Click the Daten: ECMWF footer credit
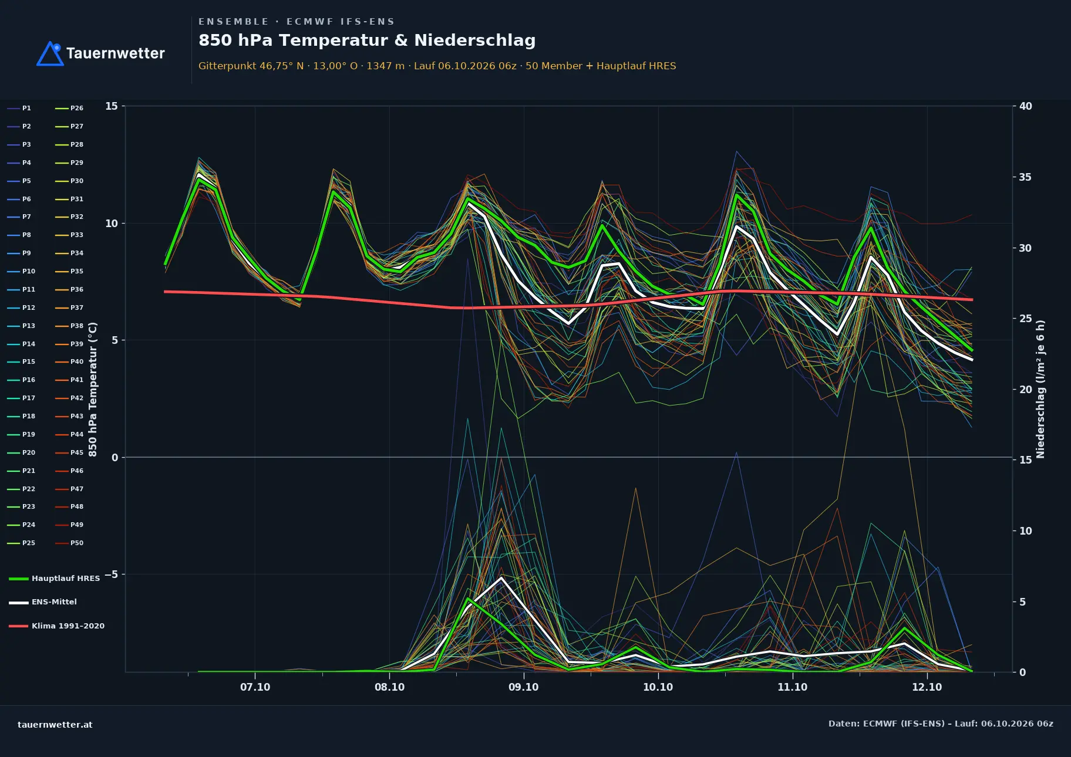1071x757 pixels. pos(941,724)
